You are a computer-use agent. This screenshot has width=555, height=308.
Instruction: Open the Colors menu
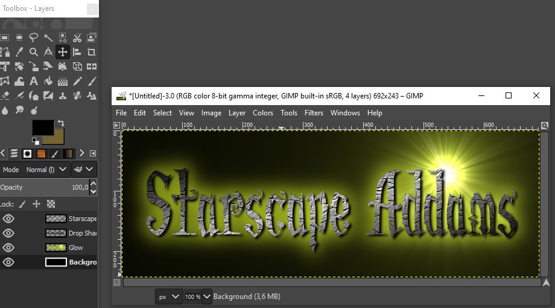(x=262, y=113)
